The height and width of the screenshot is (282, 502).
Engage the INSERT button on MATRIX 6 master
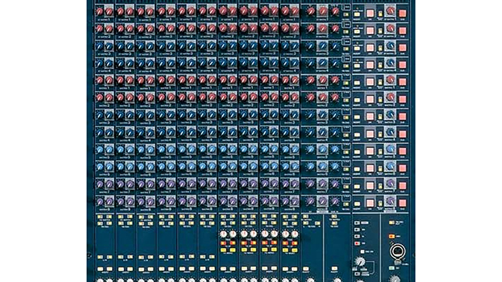(357, 169)
